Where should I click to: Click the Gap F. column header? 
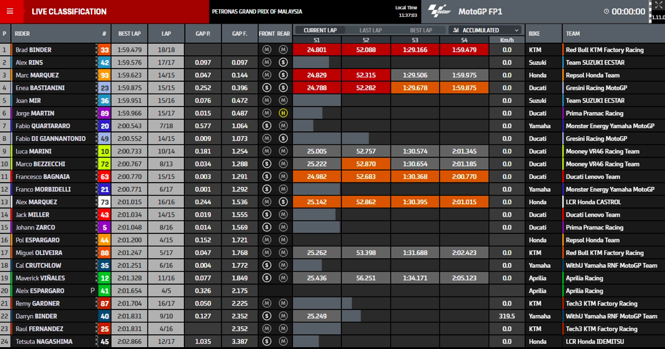239,34
